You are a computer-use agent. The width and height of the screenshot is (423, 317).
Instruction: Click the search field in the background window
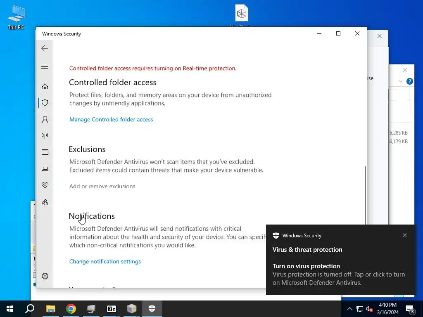pos(399,95)
